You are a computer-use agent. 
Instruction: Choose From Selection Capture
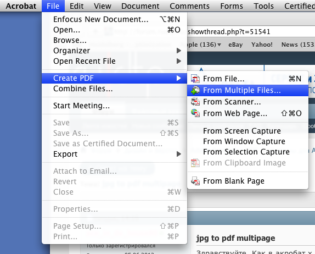248,152
